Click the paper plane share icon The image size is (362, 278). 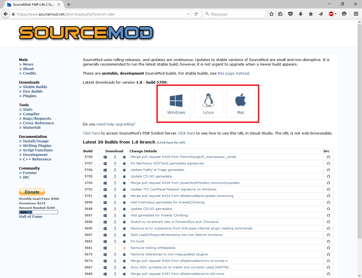(x=321, y=14)
